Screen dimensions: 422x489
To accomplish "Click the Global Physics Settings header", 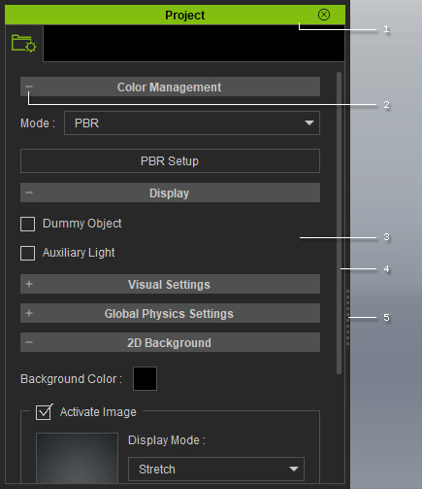I will click(x=170, y=313).
